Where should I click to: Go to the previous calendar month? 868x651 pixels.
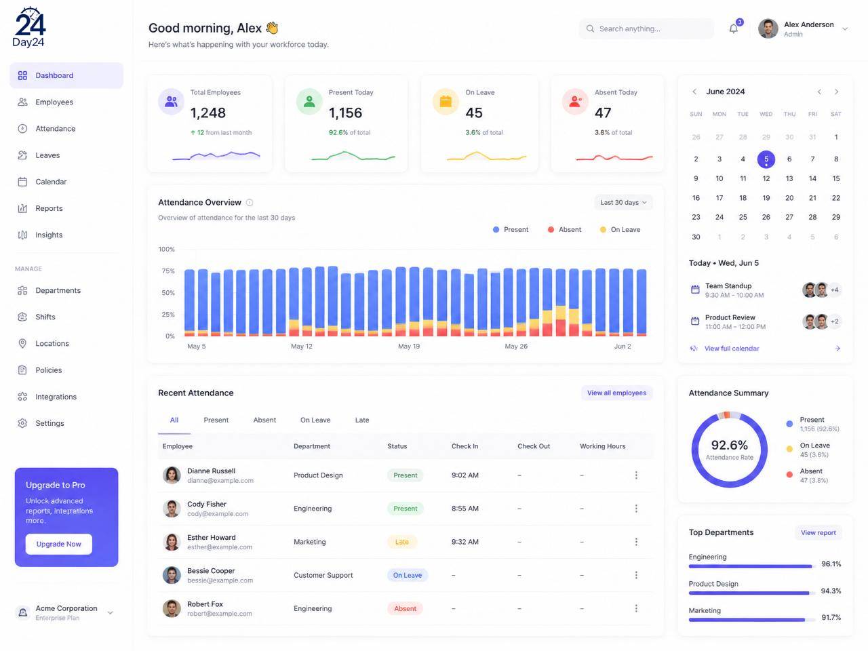819,92
